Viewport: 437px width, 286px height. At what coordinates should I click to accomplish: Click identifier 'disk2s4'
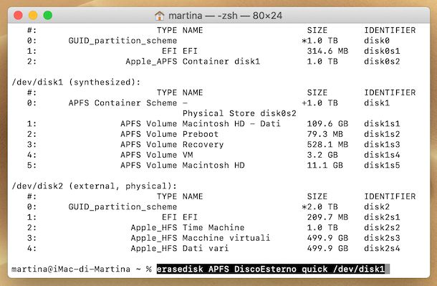pos(382,248)
